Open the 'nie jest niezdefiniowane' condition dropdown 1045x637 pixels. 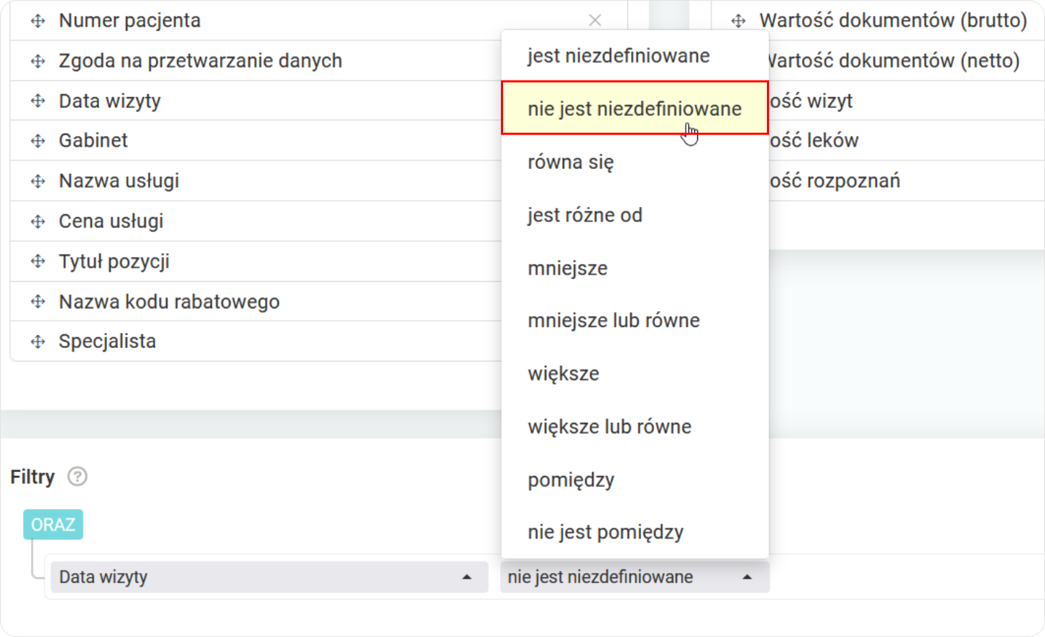pos(635,577)
